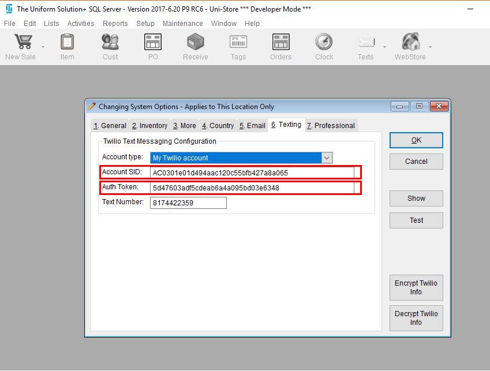This screenshot has width=490, height=371.
Task: Expand the Account type dropdown arrow
Action: pos(327,158)
